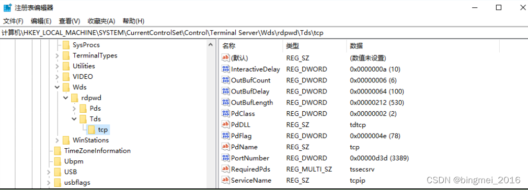Screen dimensions: 528x190
Task: Click the InteractiveDelay DWORD value icon
Action: tap(226, 69)
